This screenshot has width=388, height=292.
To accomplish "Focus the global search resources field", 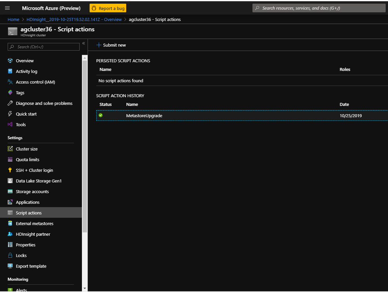I will click(x=319, y=8).
